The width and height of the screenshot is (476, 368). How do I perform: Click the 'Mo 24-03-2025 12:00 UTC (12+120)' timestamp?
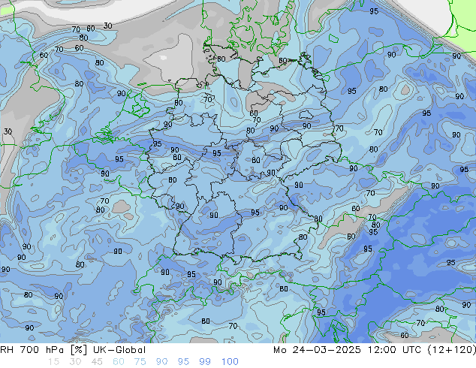(x=375, y=350)
